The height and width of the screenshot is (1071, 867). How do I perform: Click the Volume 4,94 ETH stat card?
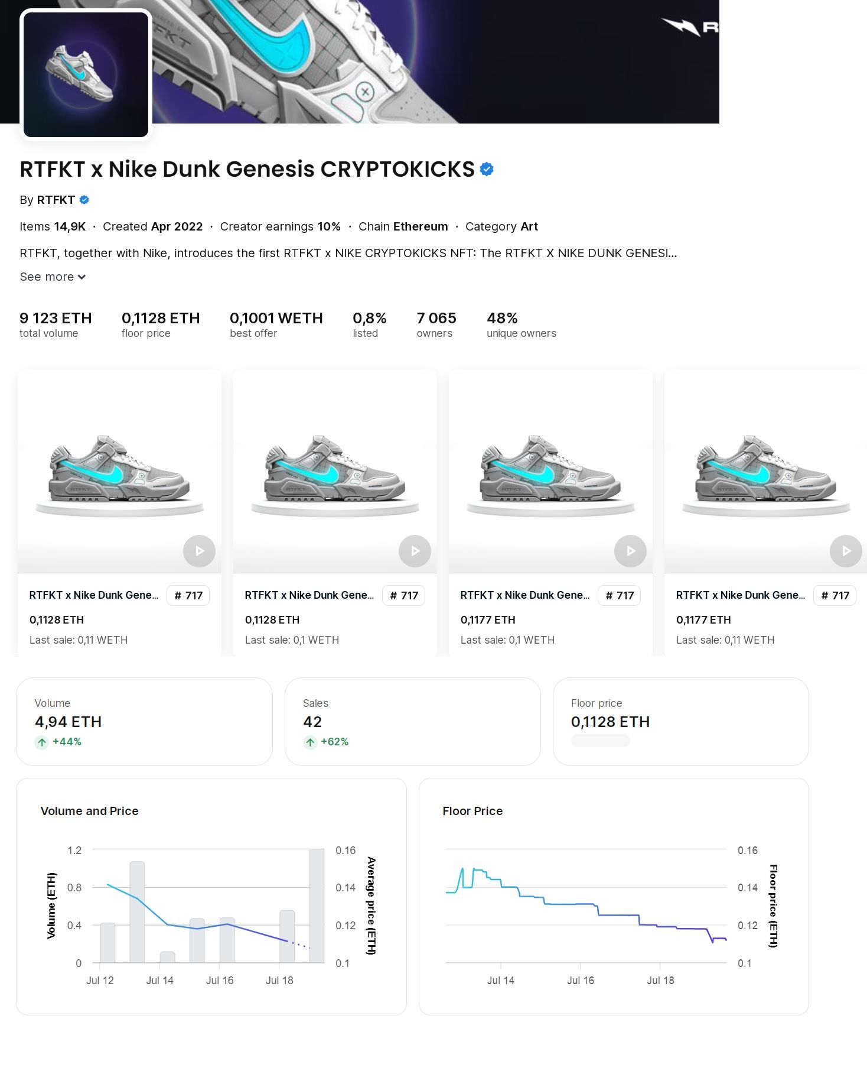144,721
